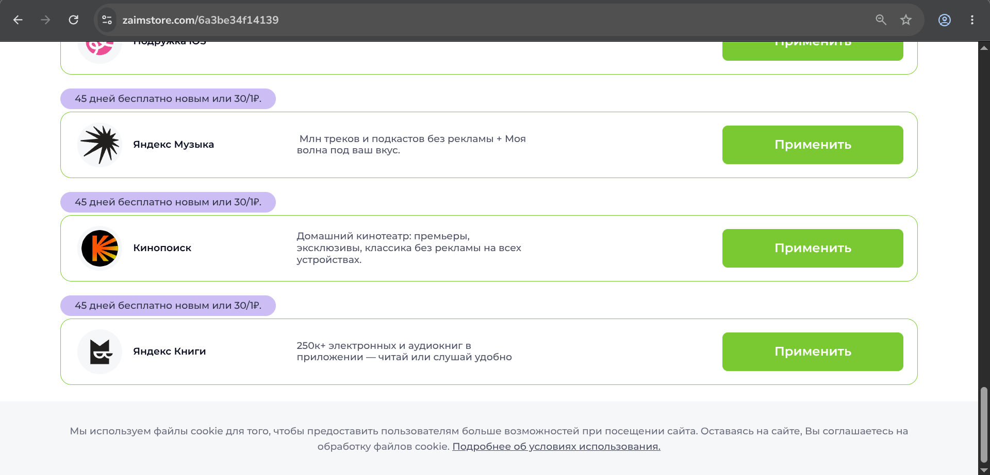Click the scrollbar down arrow
This screenshot has width=990, height=475.
click(984, 470)
